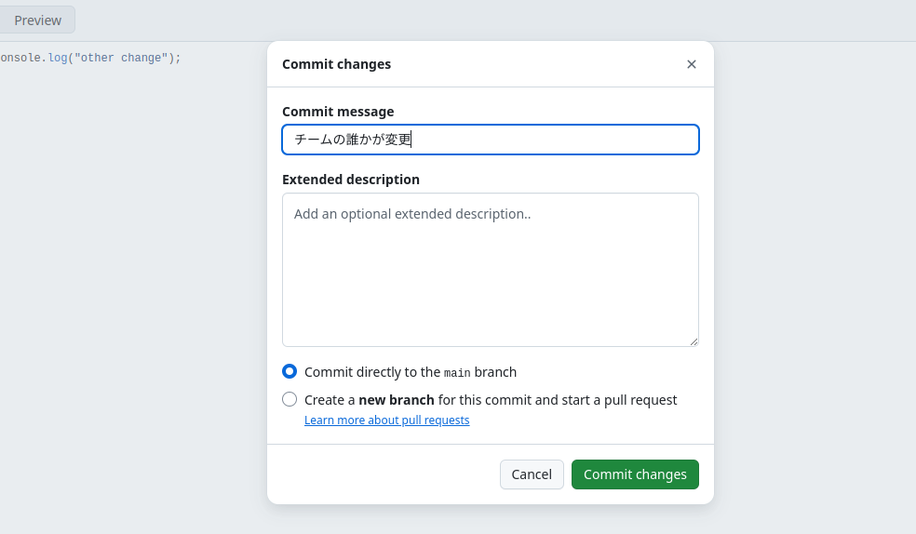This screenshot has width=916, height=534.
Task: Click "Commit directly to the" label text
Action: [372, 372]
